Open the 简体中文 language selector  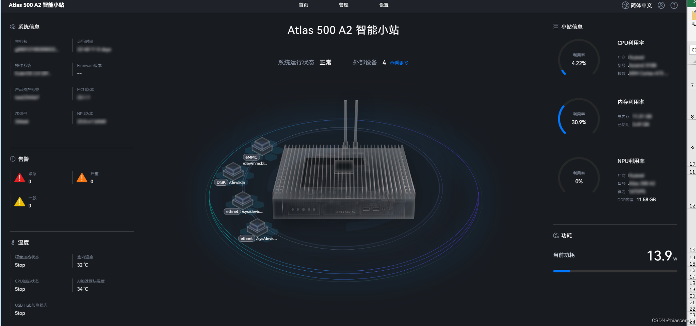tap(637, 5)
